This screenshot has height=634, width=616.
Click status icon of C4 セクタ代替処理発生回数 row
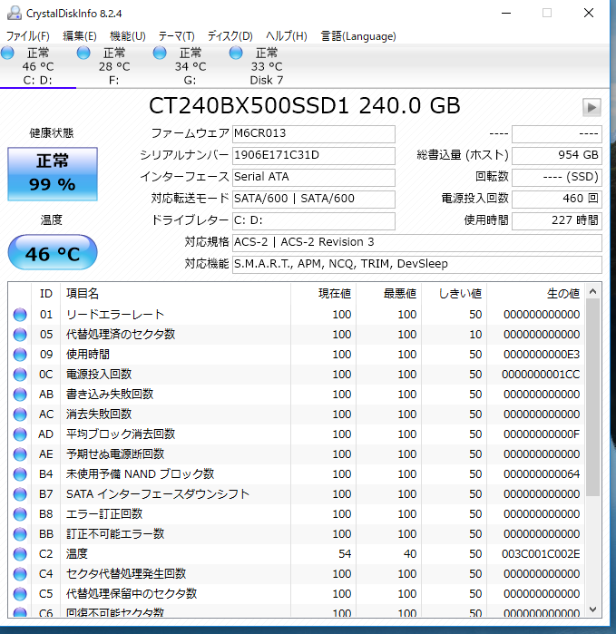click(x=20, y=574)
